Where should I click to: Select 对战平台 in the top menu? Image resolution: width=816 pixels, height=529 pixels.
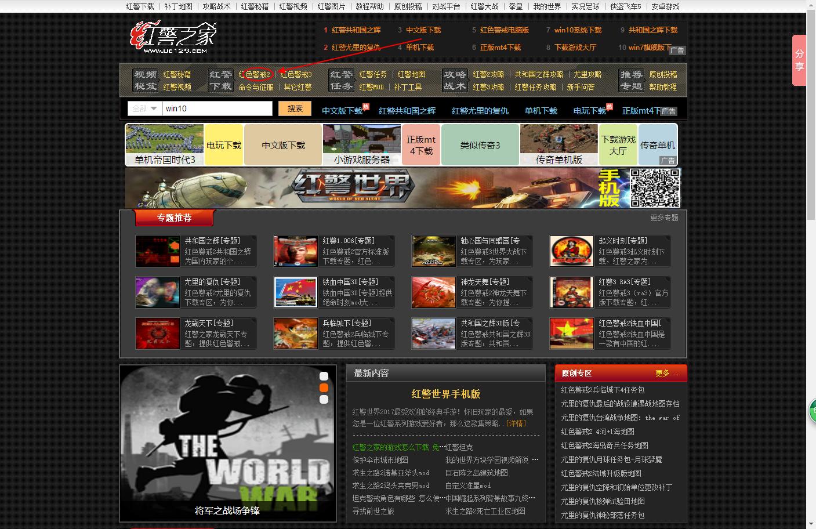coord(447,6)
